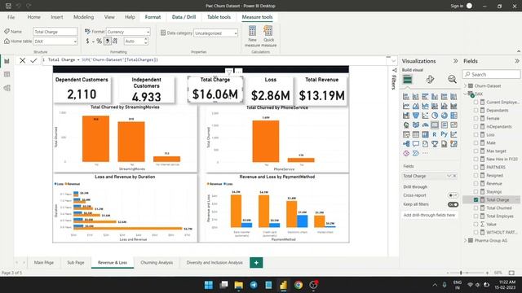Click the New measure icon

(252, 37)
